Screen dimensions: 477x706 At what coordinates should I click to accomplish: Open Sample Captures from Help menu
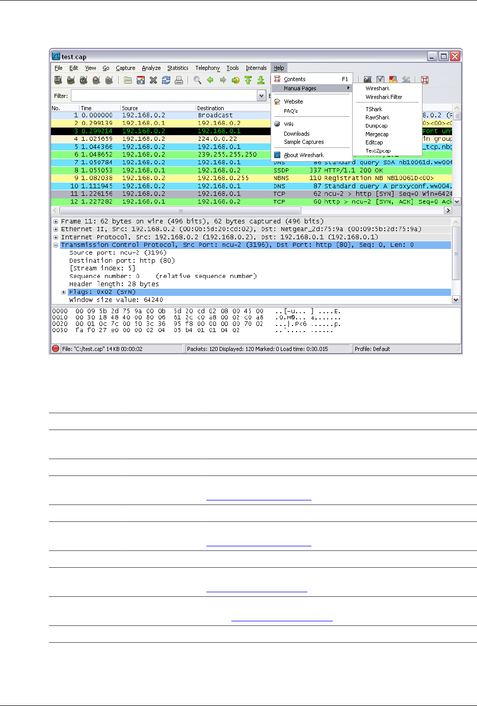pyautogui.click(x=311, y=142)
